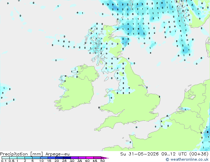Image resolution: width=210 pixels, height=162 pixels.
Task: Click the weatheronline.co.uk copyright link
Action: click(187, 159)
